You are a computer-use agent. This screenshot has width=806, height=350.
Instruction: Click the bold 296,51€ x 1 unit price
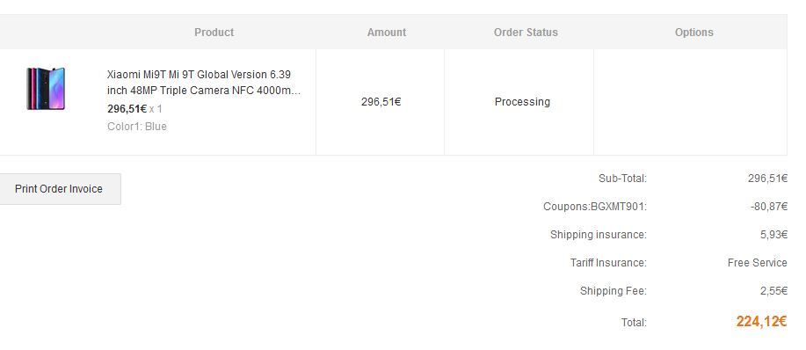tap(134, 109)
